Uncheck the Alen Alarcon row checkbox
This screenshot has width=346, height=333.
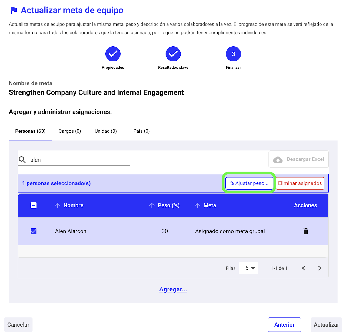[34, 231]
